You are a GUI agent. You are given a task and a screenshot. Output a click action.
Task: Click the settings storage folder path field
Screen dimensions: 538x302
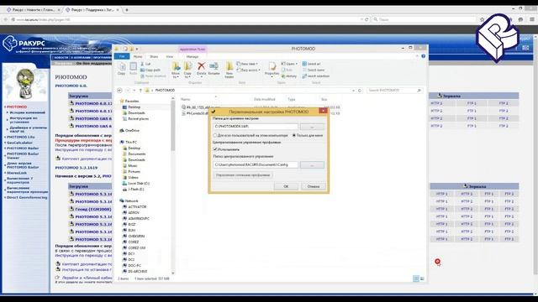[x=256, y=127]
